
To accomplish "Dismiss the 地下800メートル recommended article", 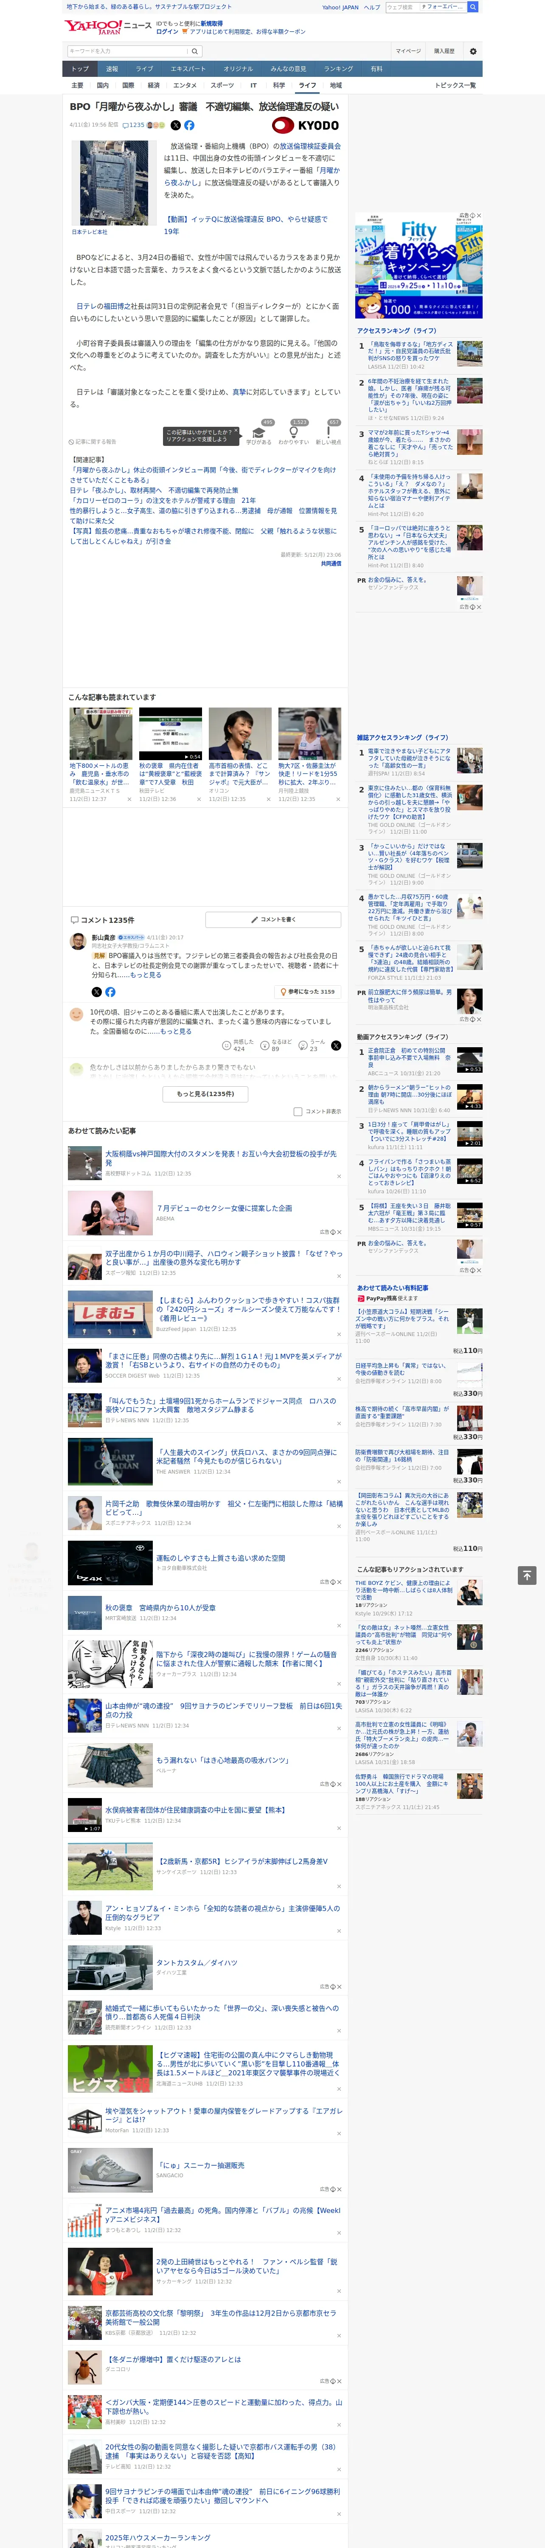I will coord(129,798).
